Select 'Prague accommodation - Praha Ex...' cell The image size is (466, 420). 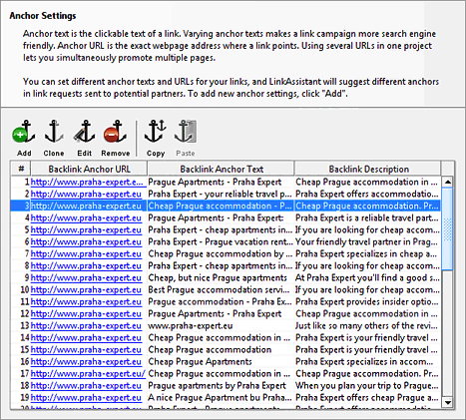click(220, 301)
